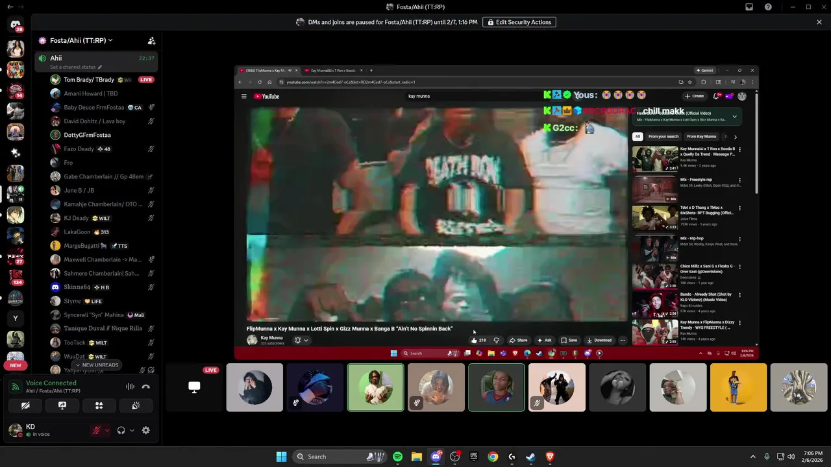Open the Discord help icon in title bar
Image resolution: width=831 pixels, height=467 pixels.
pos(768,7)
